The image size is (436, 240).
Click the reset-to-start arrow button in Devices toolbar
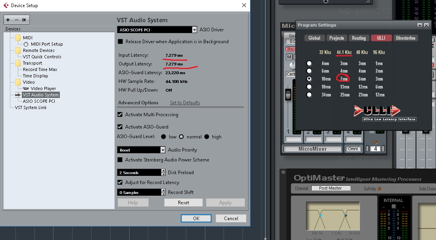24,20
